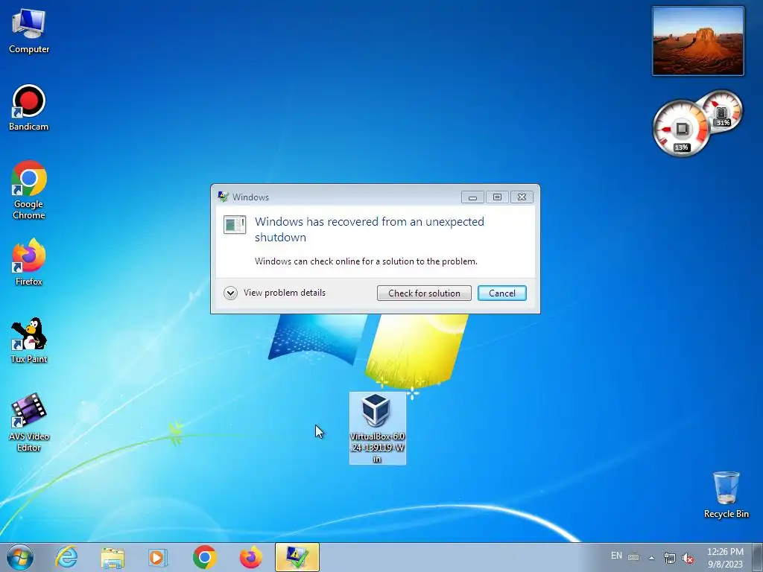Click the EN language indicator
Viewport: 763px width, 572px height.
click(x=616, y=556)
